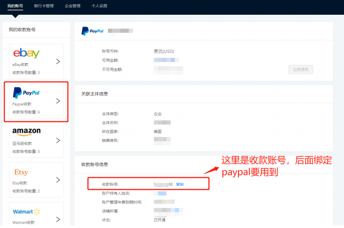Click the 美国 country value

(158, 132)
